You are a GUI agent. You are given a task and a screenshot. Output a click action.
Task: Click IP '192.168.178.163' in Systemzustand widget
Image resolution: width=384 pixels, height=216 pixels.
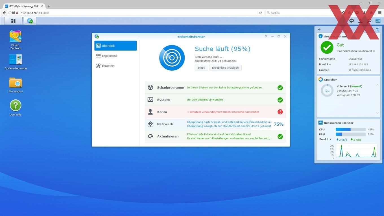tap(358, 64)
